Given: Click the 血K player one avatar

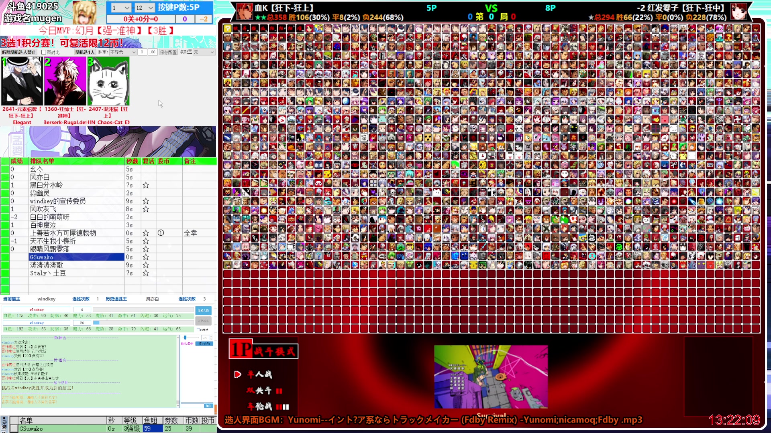Looking at the screenshot, I should [x=245, y=12].
